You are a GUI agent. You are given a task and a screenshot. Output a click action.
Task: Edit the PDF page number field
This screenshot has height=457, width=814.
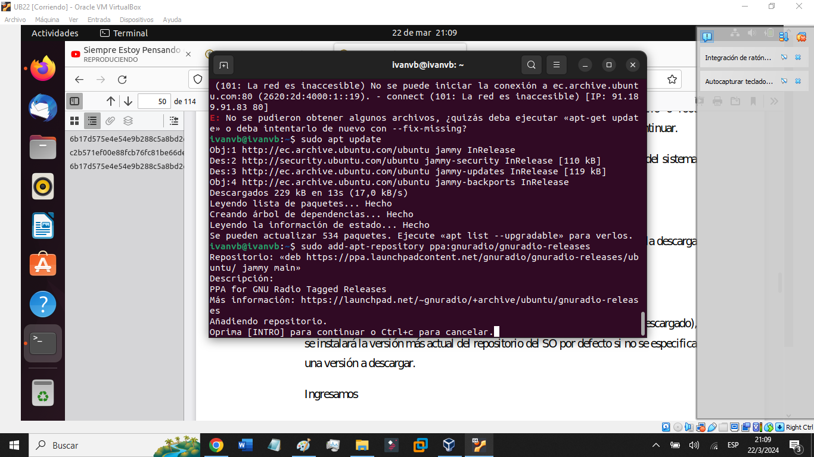click(x=154, y=102)
